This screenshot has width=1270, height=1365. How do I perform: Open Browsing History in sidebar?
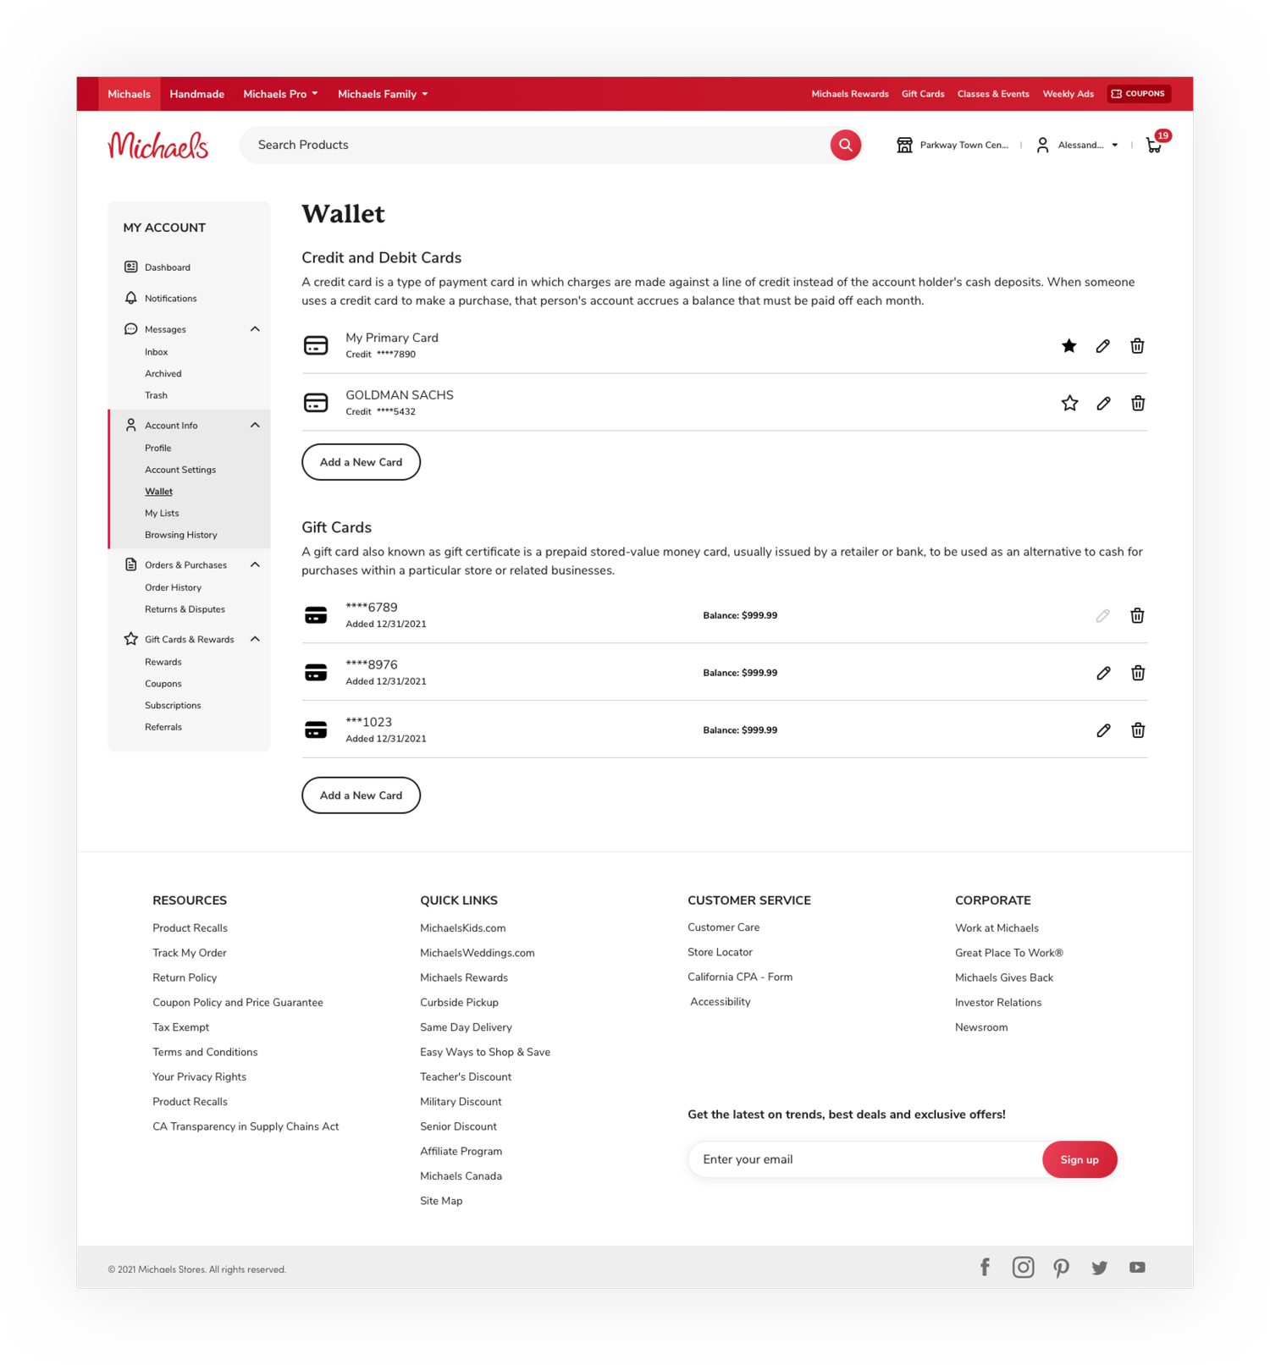180,535
